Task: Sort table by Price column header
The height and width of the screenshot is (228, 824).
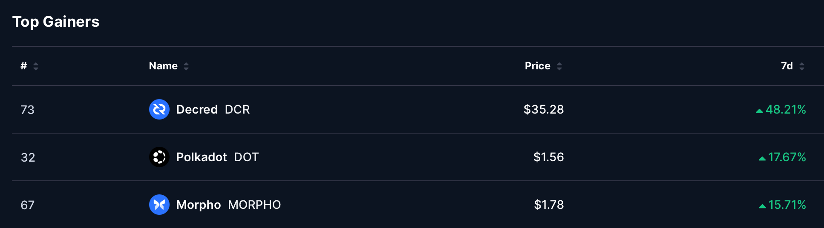Action: tap(537, 66)
